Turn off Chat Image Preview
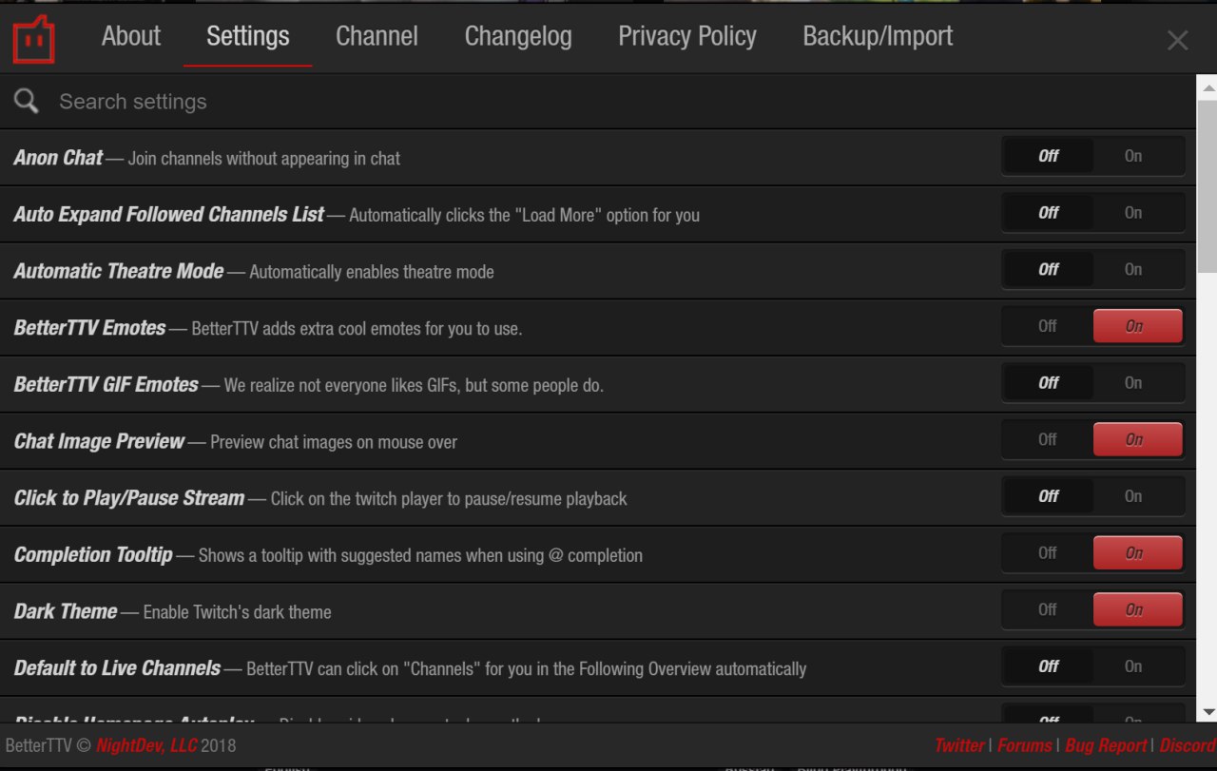 [x=1048, y=439]
